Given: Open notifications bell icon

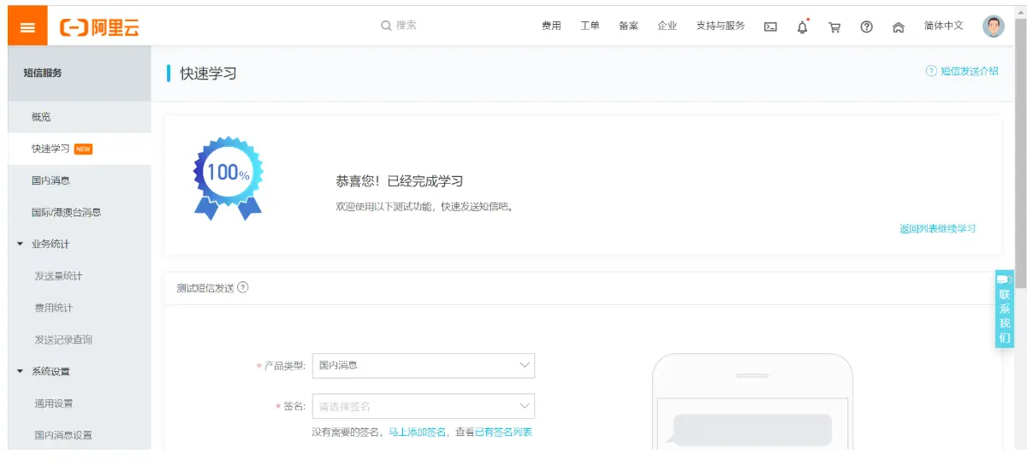Looking at the screenshot, I should [802, 26].
